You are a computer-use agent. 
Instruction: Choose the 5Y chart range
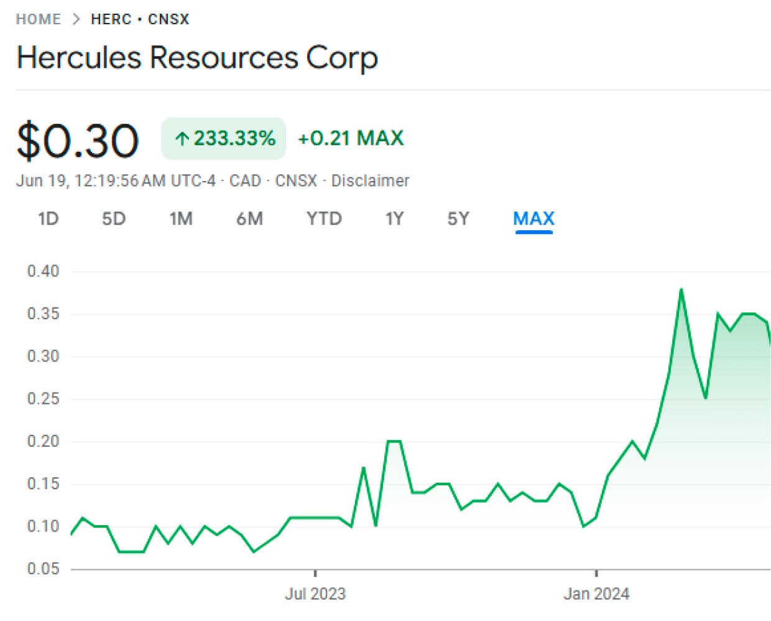(458, 219)
